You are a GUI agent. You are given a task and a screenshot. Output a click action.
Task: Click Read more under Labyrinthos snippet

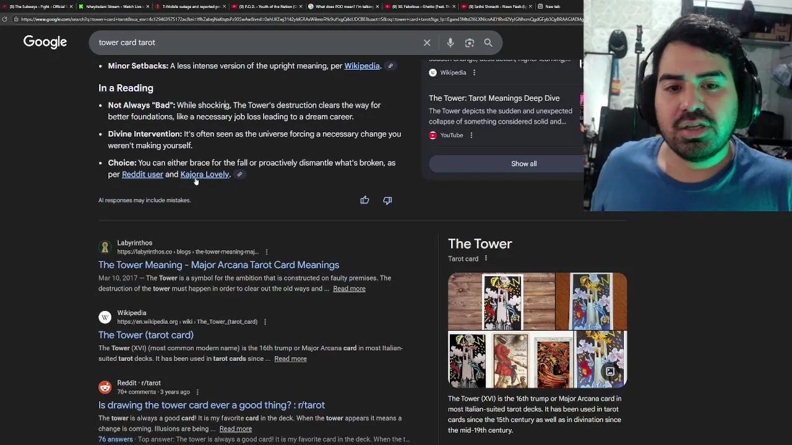pyautogui.click(x=349, y=289)
